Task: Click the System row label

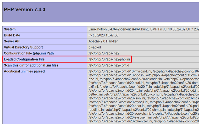Action: click(10, 29)
